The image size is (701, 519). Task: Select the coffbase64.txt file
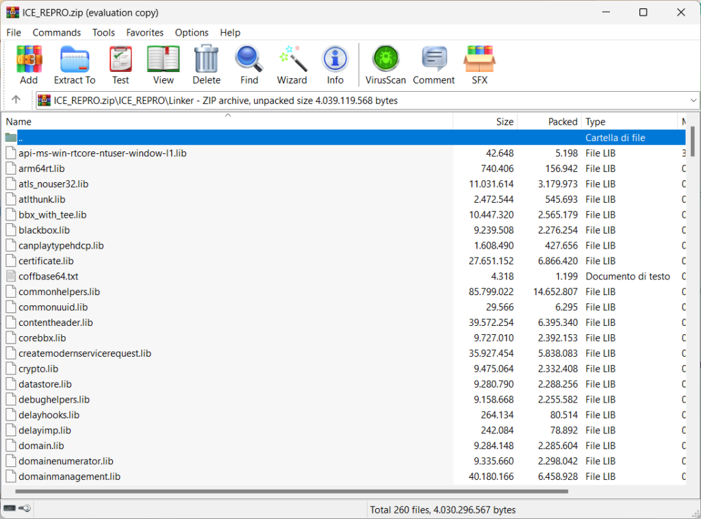pyautogui.click(x=49, y=277)
